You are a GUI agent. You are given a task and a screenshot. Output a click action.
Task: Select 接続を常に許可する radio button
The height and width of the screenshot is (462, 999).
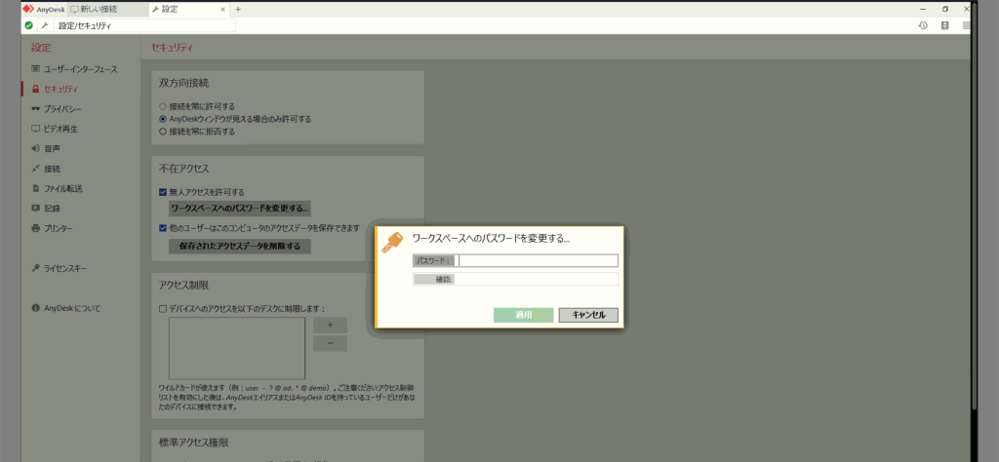163,106
